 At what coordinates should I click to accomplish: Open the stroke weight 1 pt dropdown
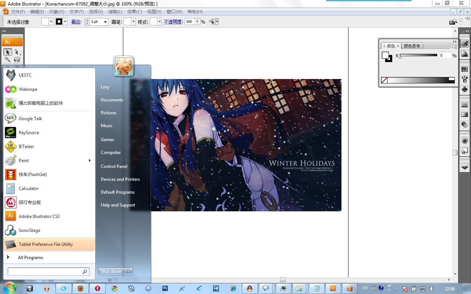coord(105,22)
